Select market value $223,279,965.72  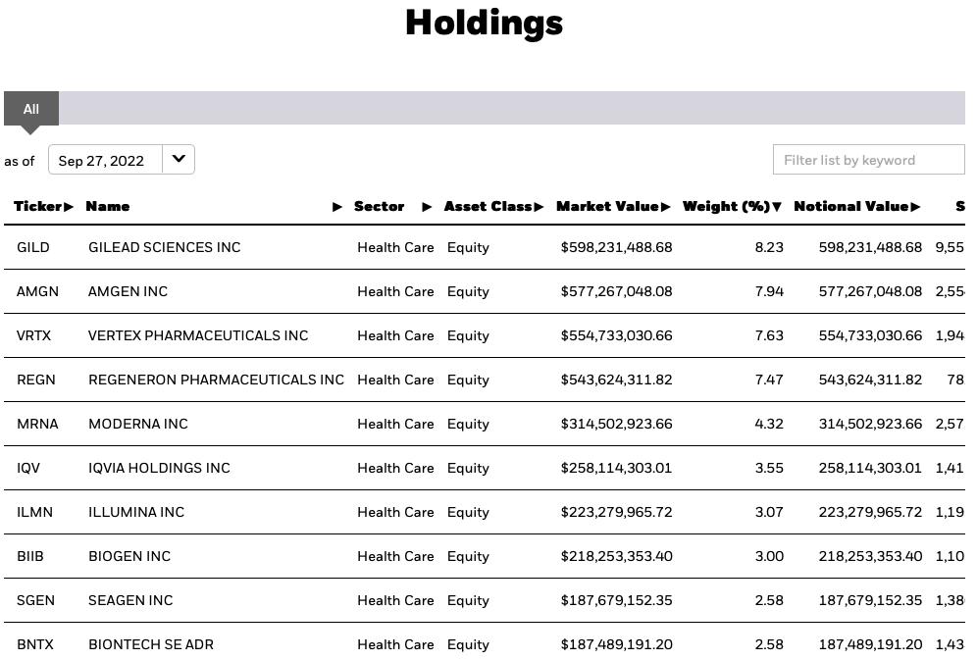tap(616, 513)
